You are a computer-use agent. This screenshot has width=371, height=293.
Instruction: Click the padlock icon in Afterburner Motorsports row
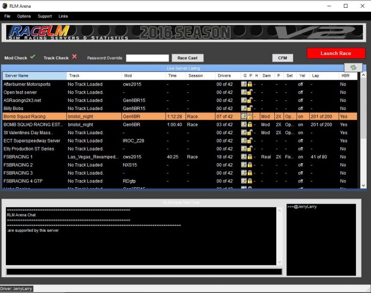[250, 84]
